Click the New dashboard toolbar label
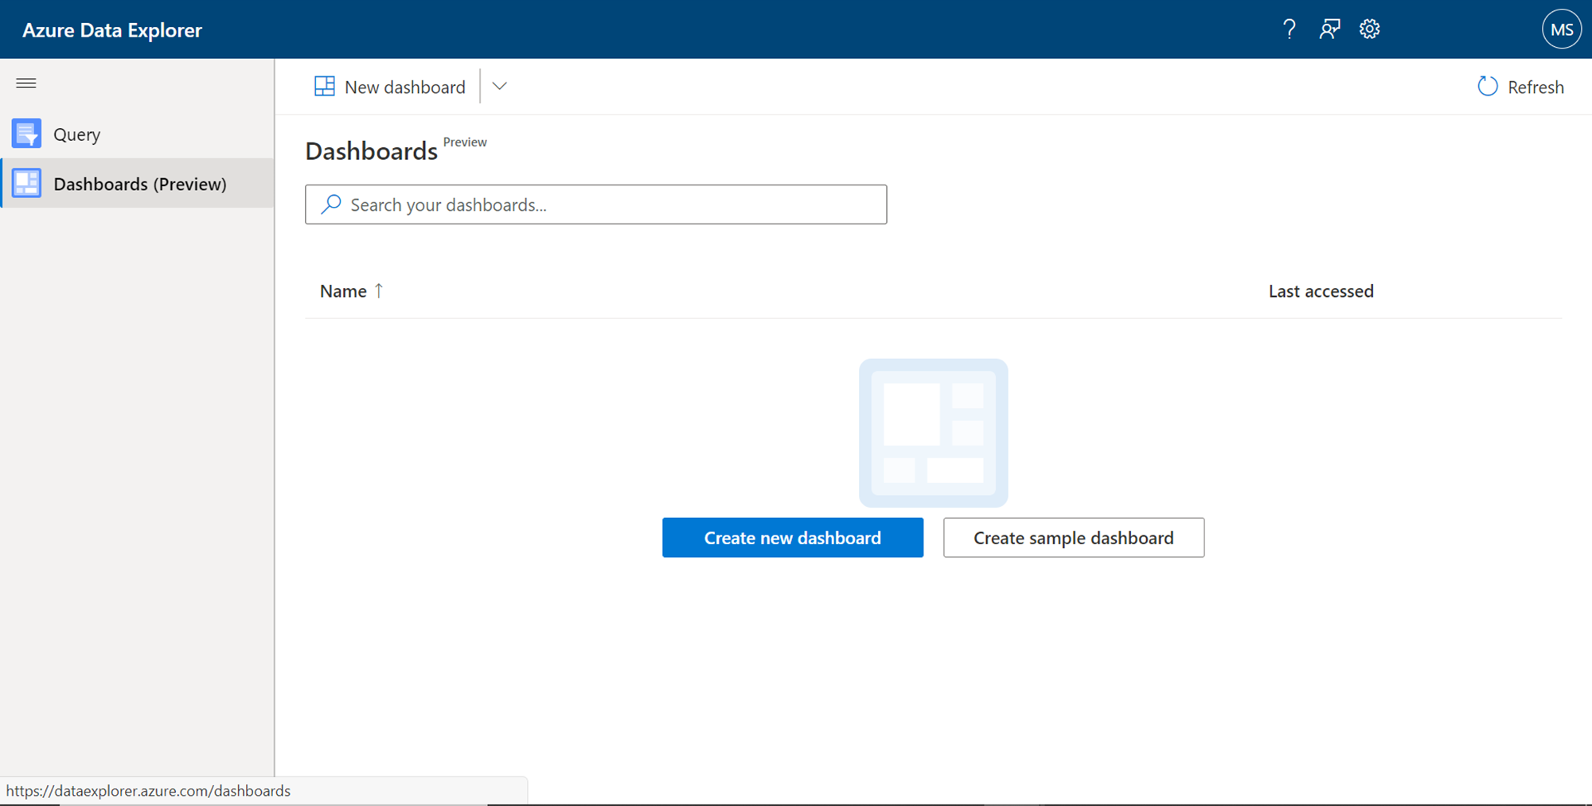This screenshot has height=806, width=1592. click(x=405, y=87)
